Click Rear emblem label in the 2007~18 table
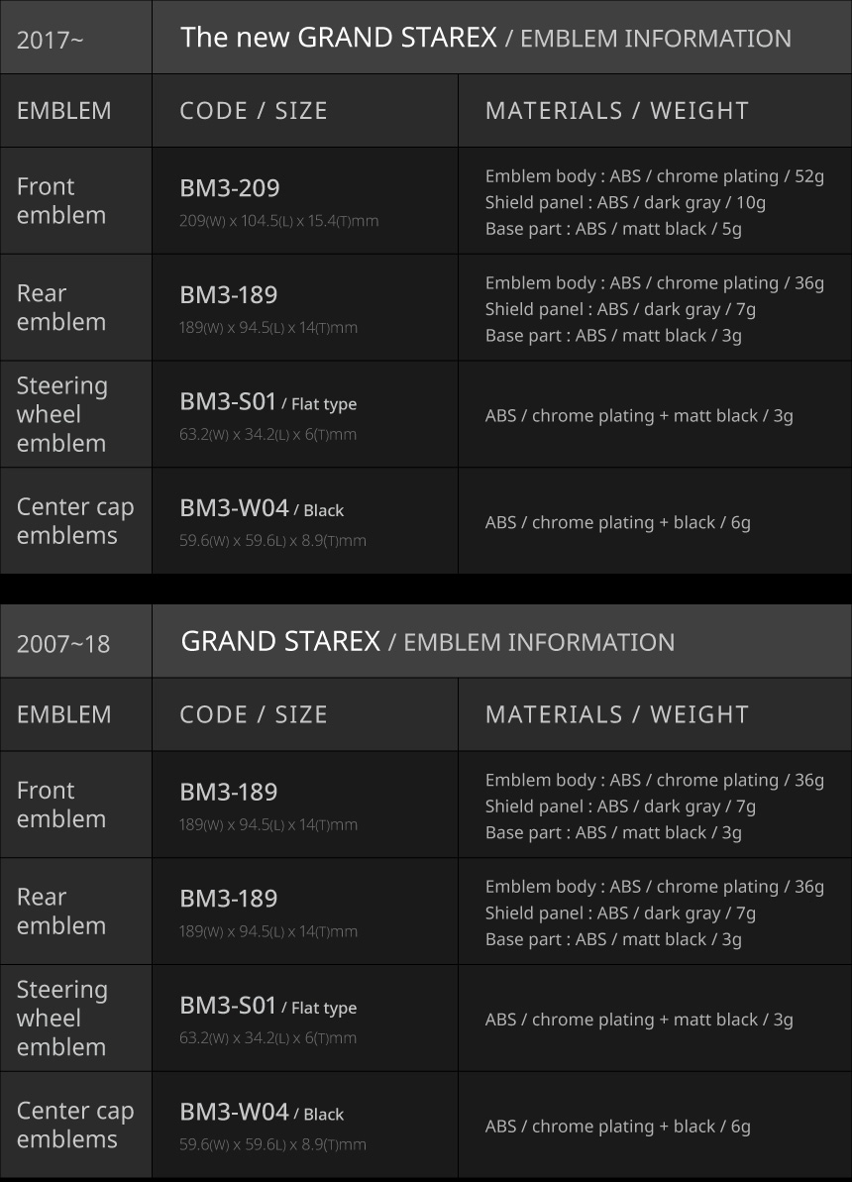852x1182 pixels. 60,911
